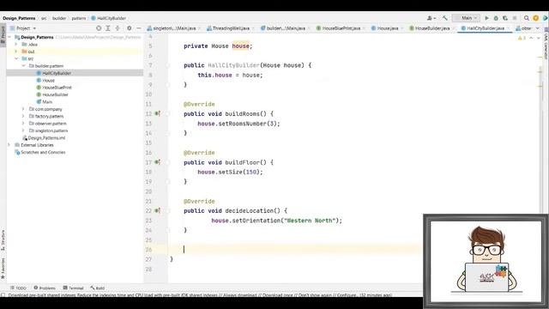Toggle Favorites tool window side tab

3,269
